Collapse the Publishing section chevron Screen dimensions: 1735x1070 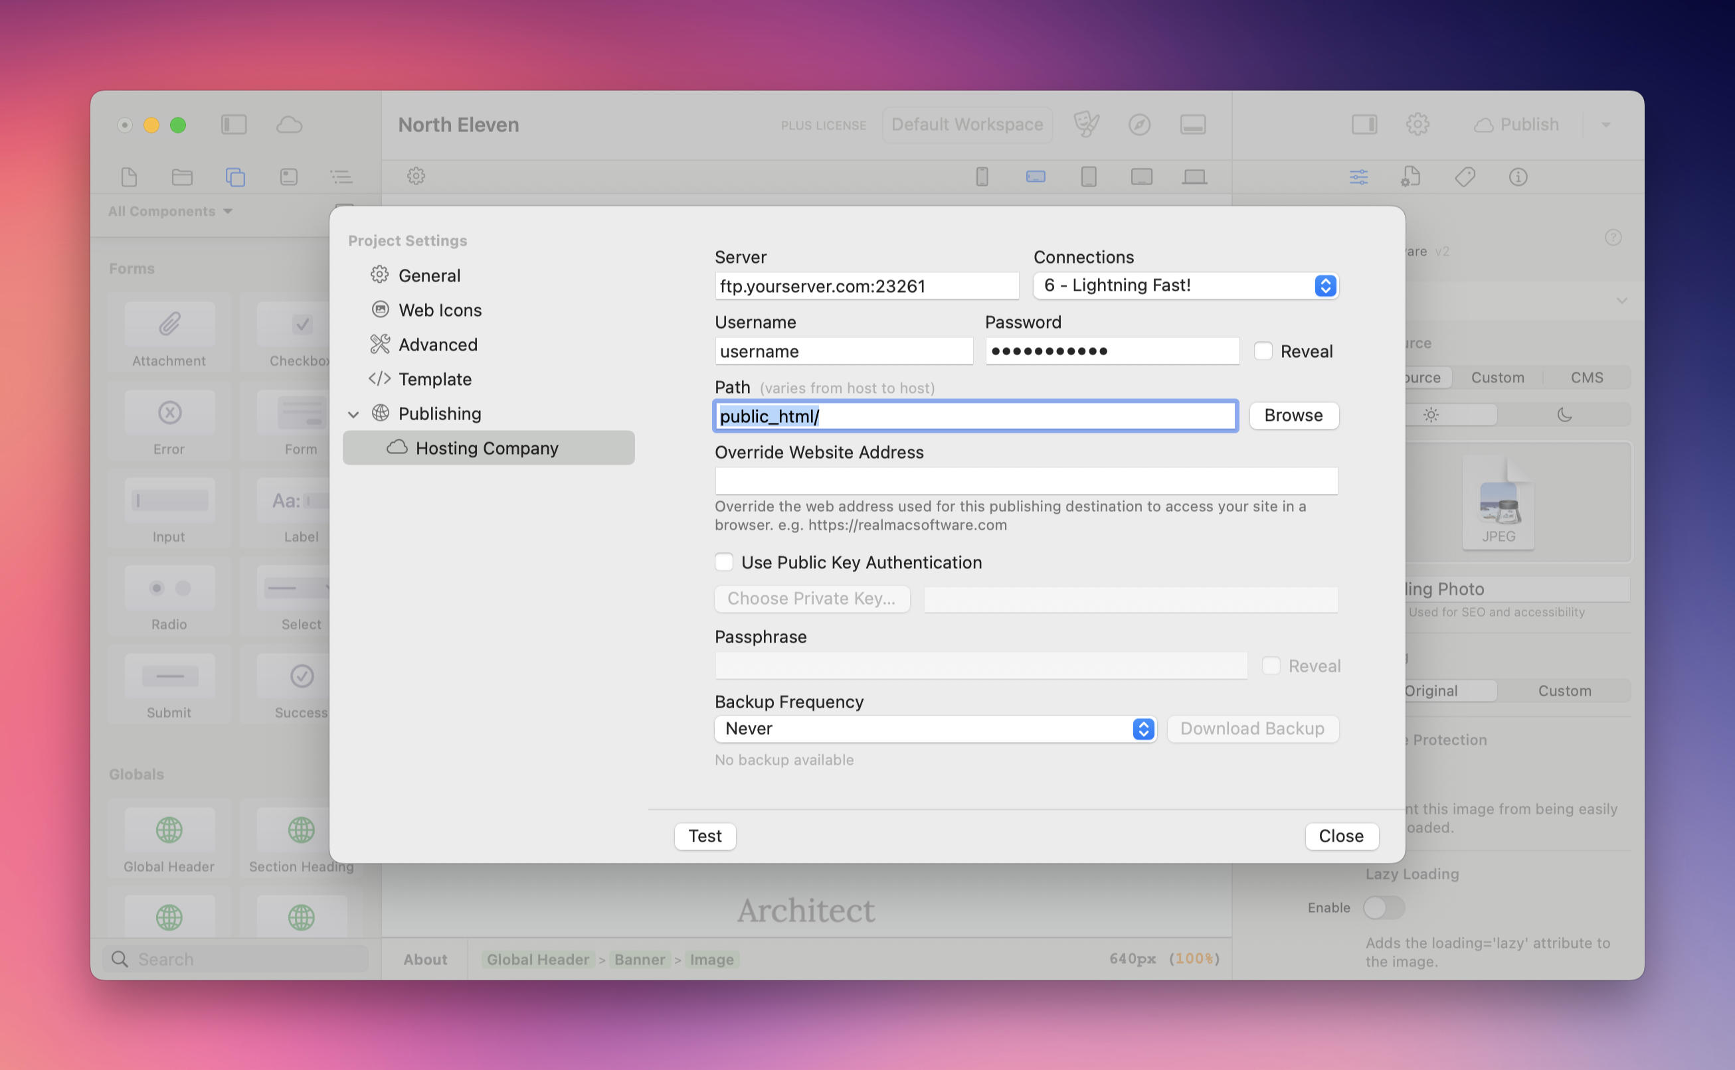point(353,414)
